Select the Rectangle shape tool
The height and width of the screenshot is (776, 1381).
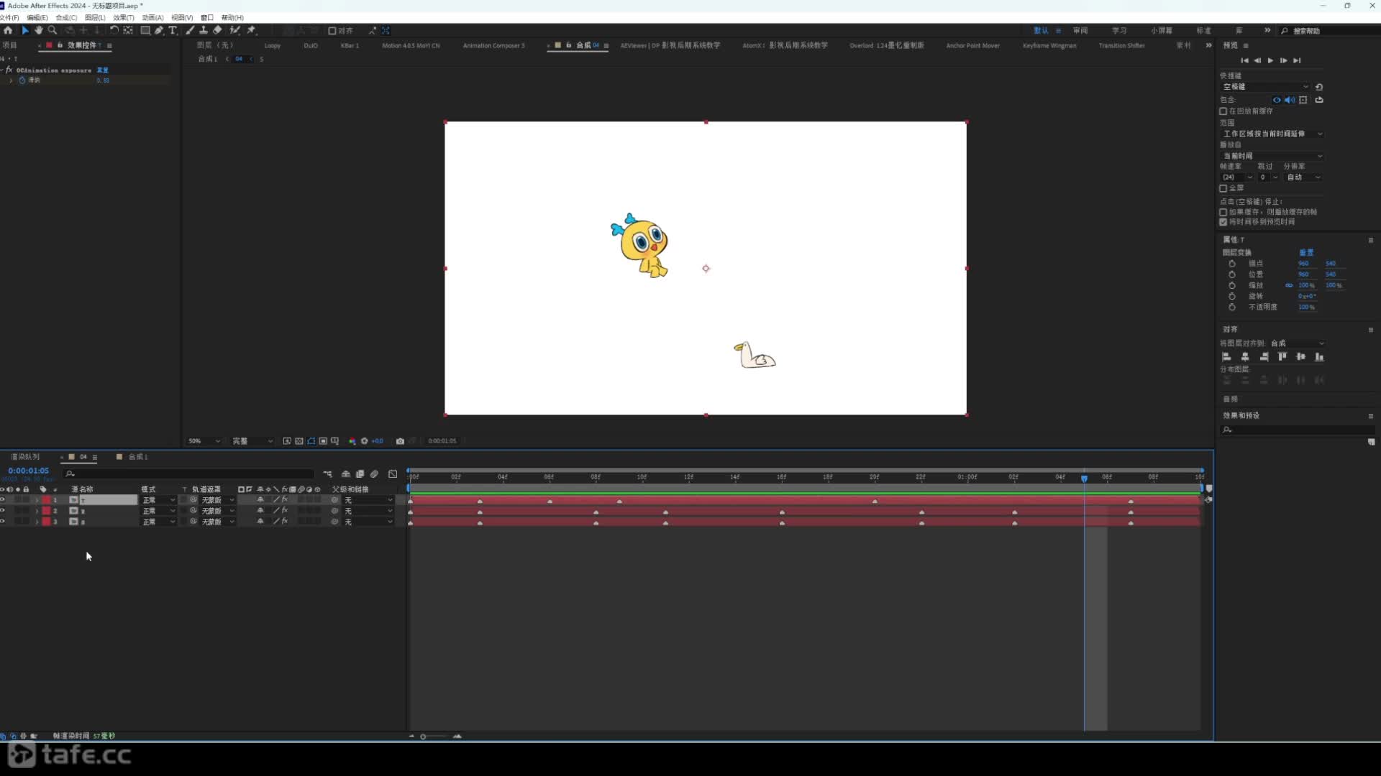145,30
